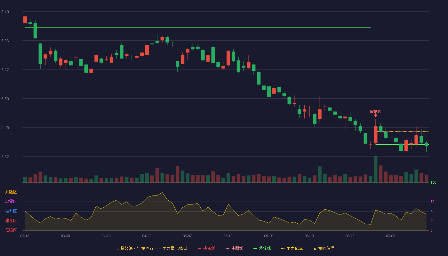Click the 7.86 price axis label
448x256 pixels.
coord(5,41)
